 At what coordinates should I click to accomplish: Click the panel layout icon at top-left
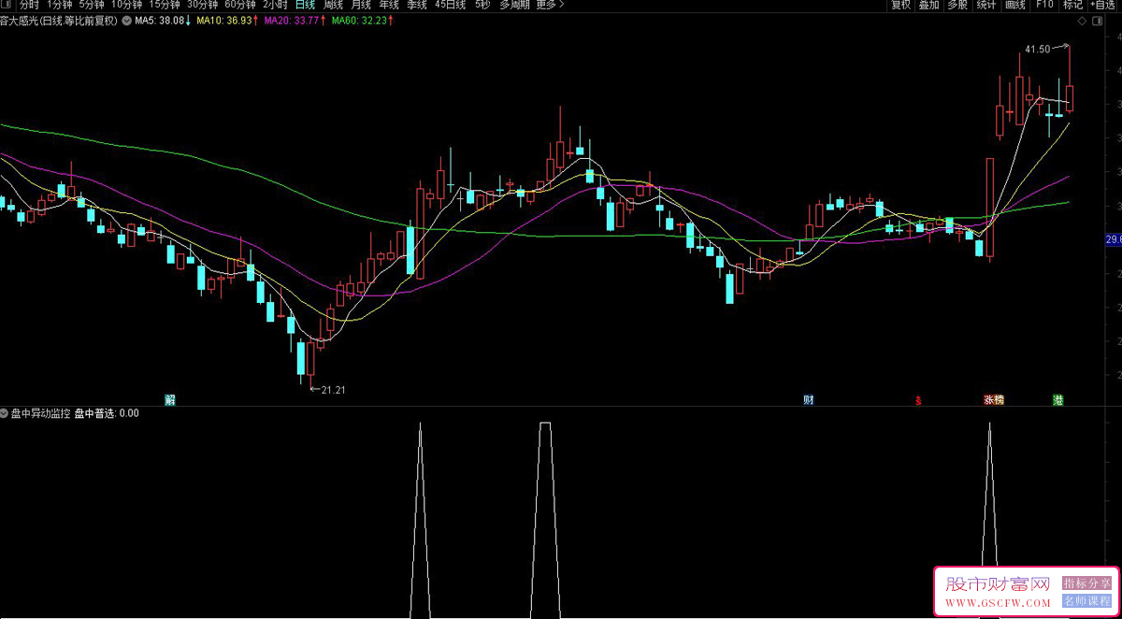click(7, 5)
